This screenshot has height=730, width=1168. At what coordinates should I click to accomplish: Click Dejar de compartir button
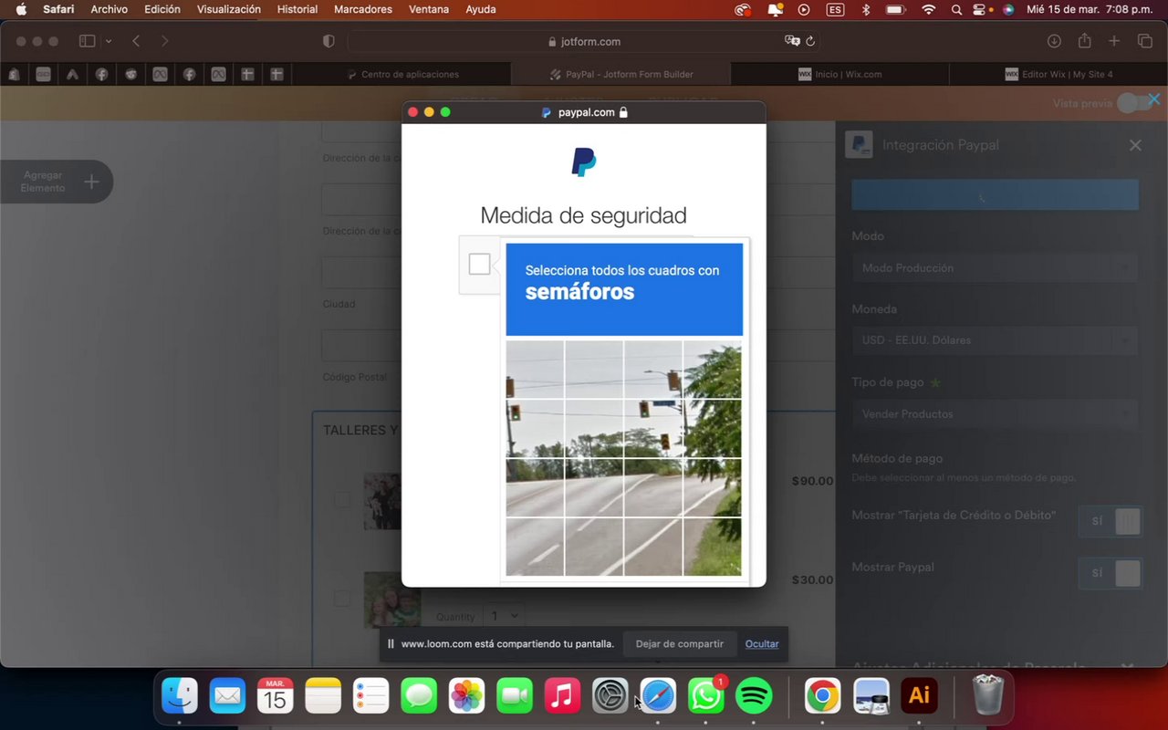(680, 643)
